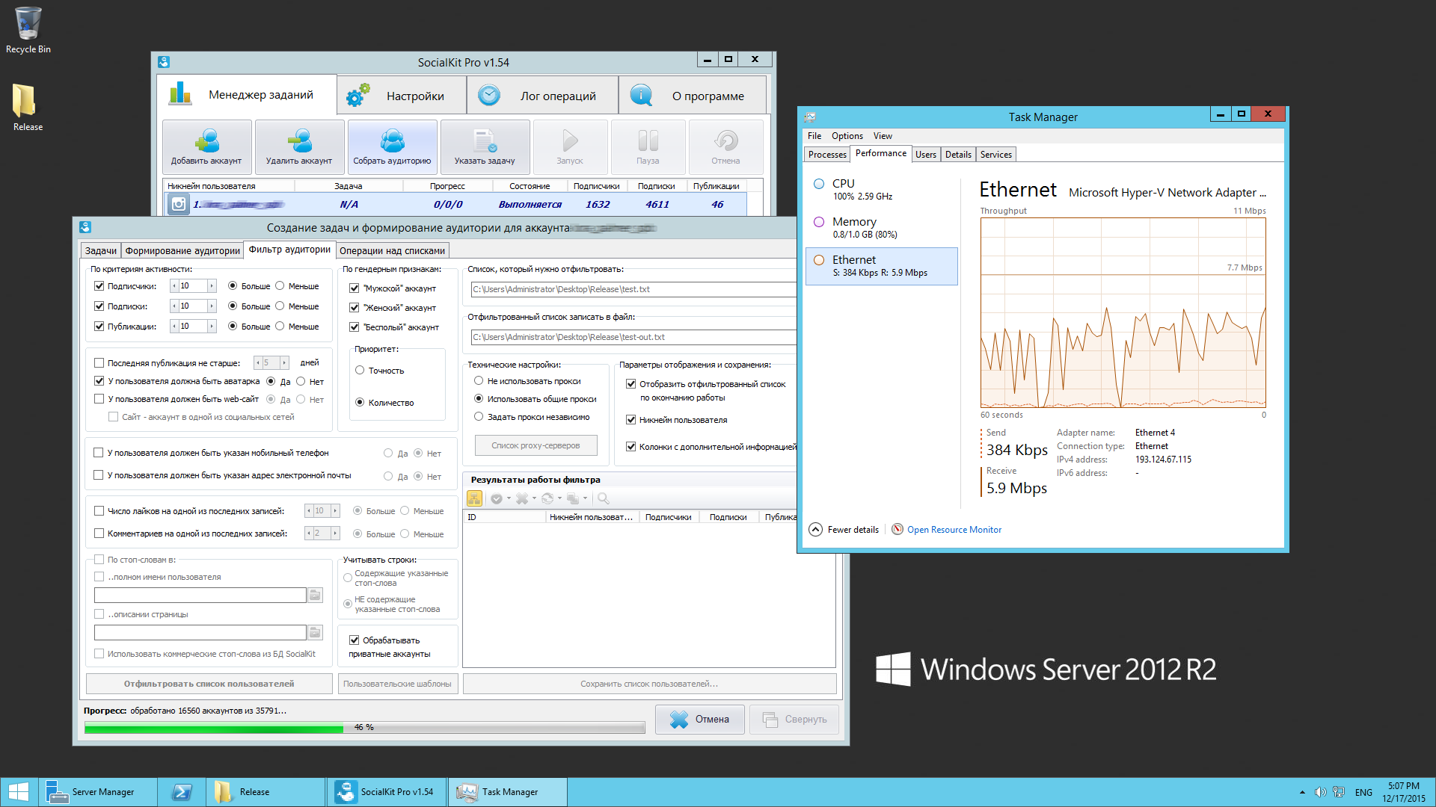Click the input list file path field 'test.txt'
The image size is (1436, 807).
(633, 289)
